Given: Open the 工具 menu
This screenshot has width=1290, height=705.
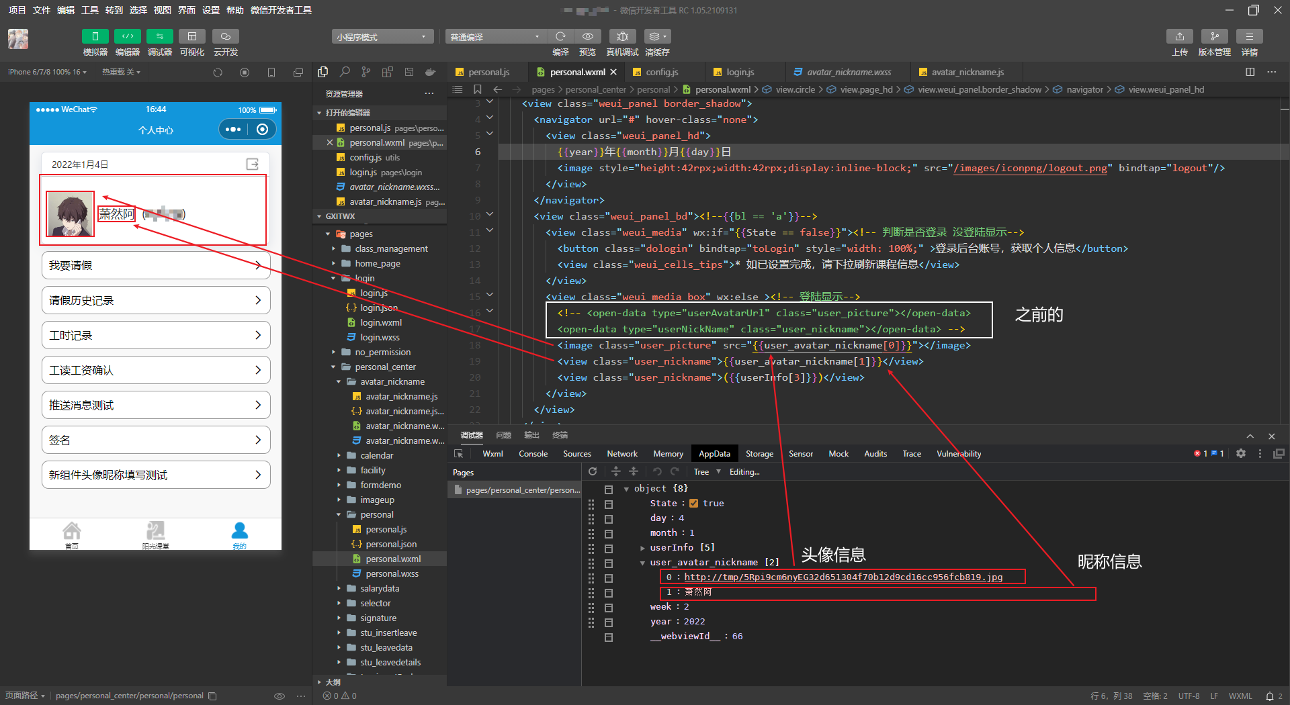Looking at the screenshot, I should (x=90, y=10).
